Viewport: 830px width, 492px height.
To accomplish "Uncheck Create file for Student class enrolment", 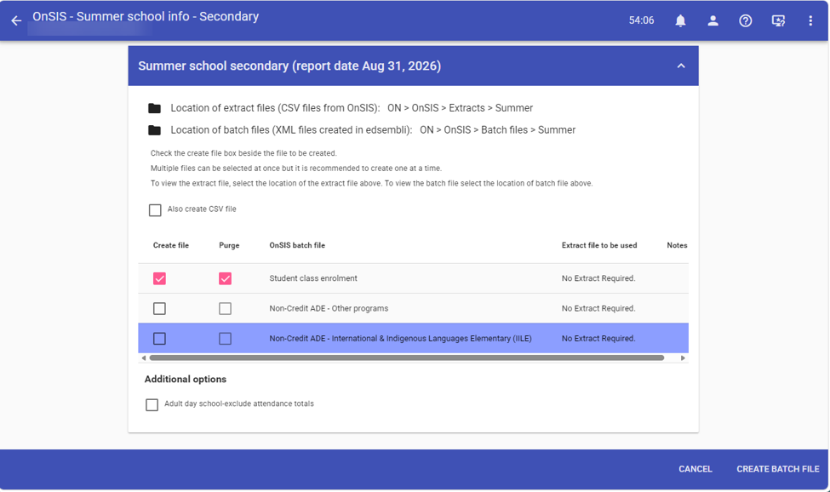I will point(159,279).
